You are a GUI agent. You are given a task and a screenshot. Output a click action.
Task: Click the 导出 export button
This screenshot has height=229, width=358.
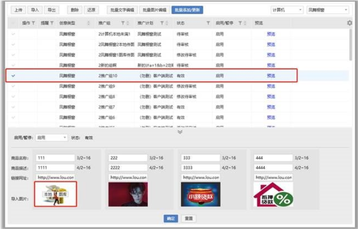click(51, 10)
